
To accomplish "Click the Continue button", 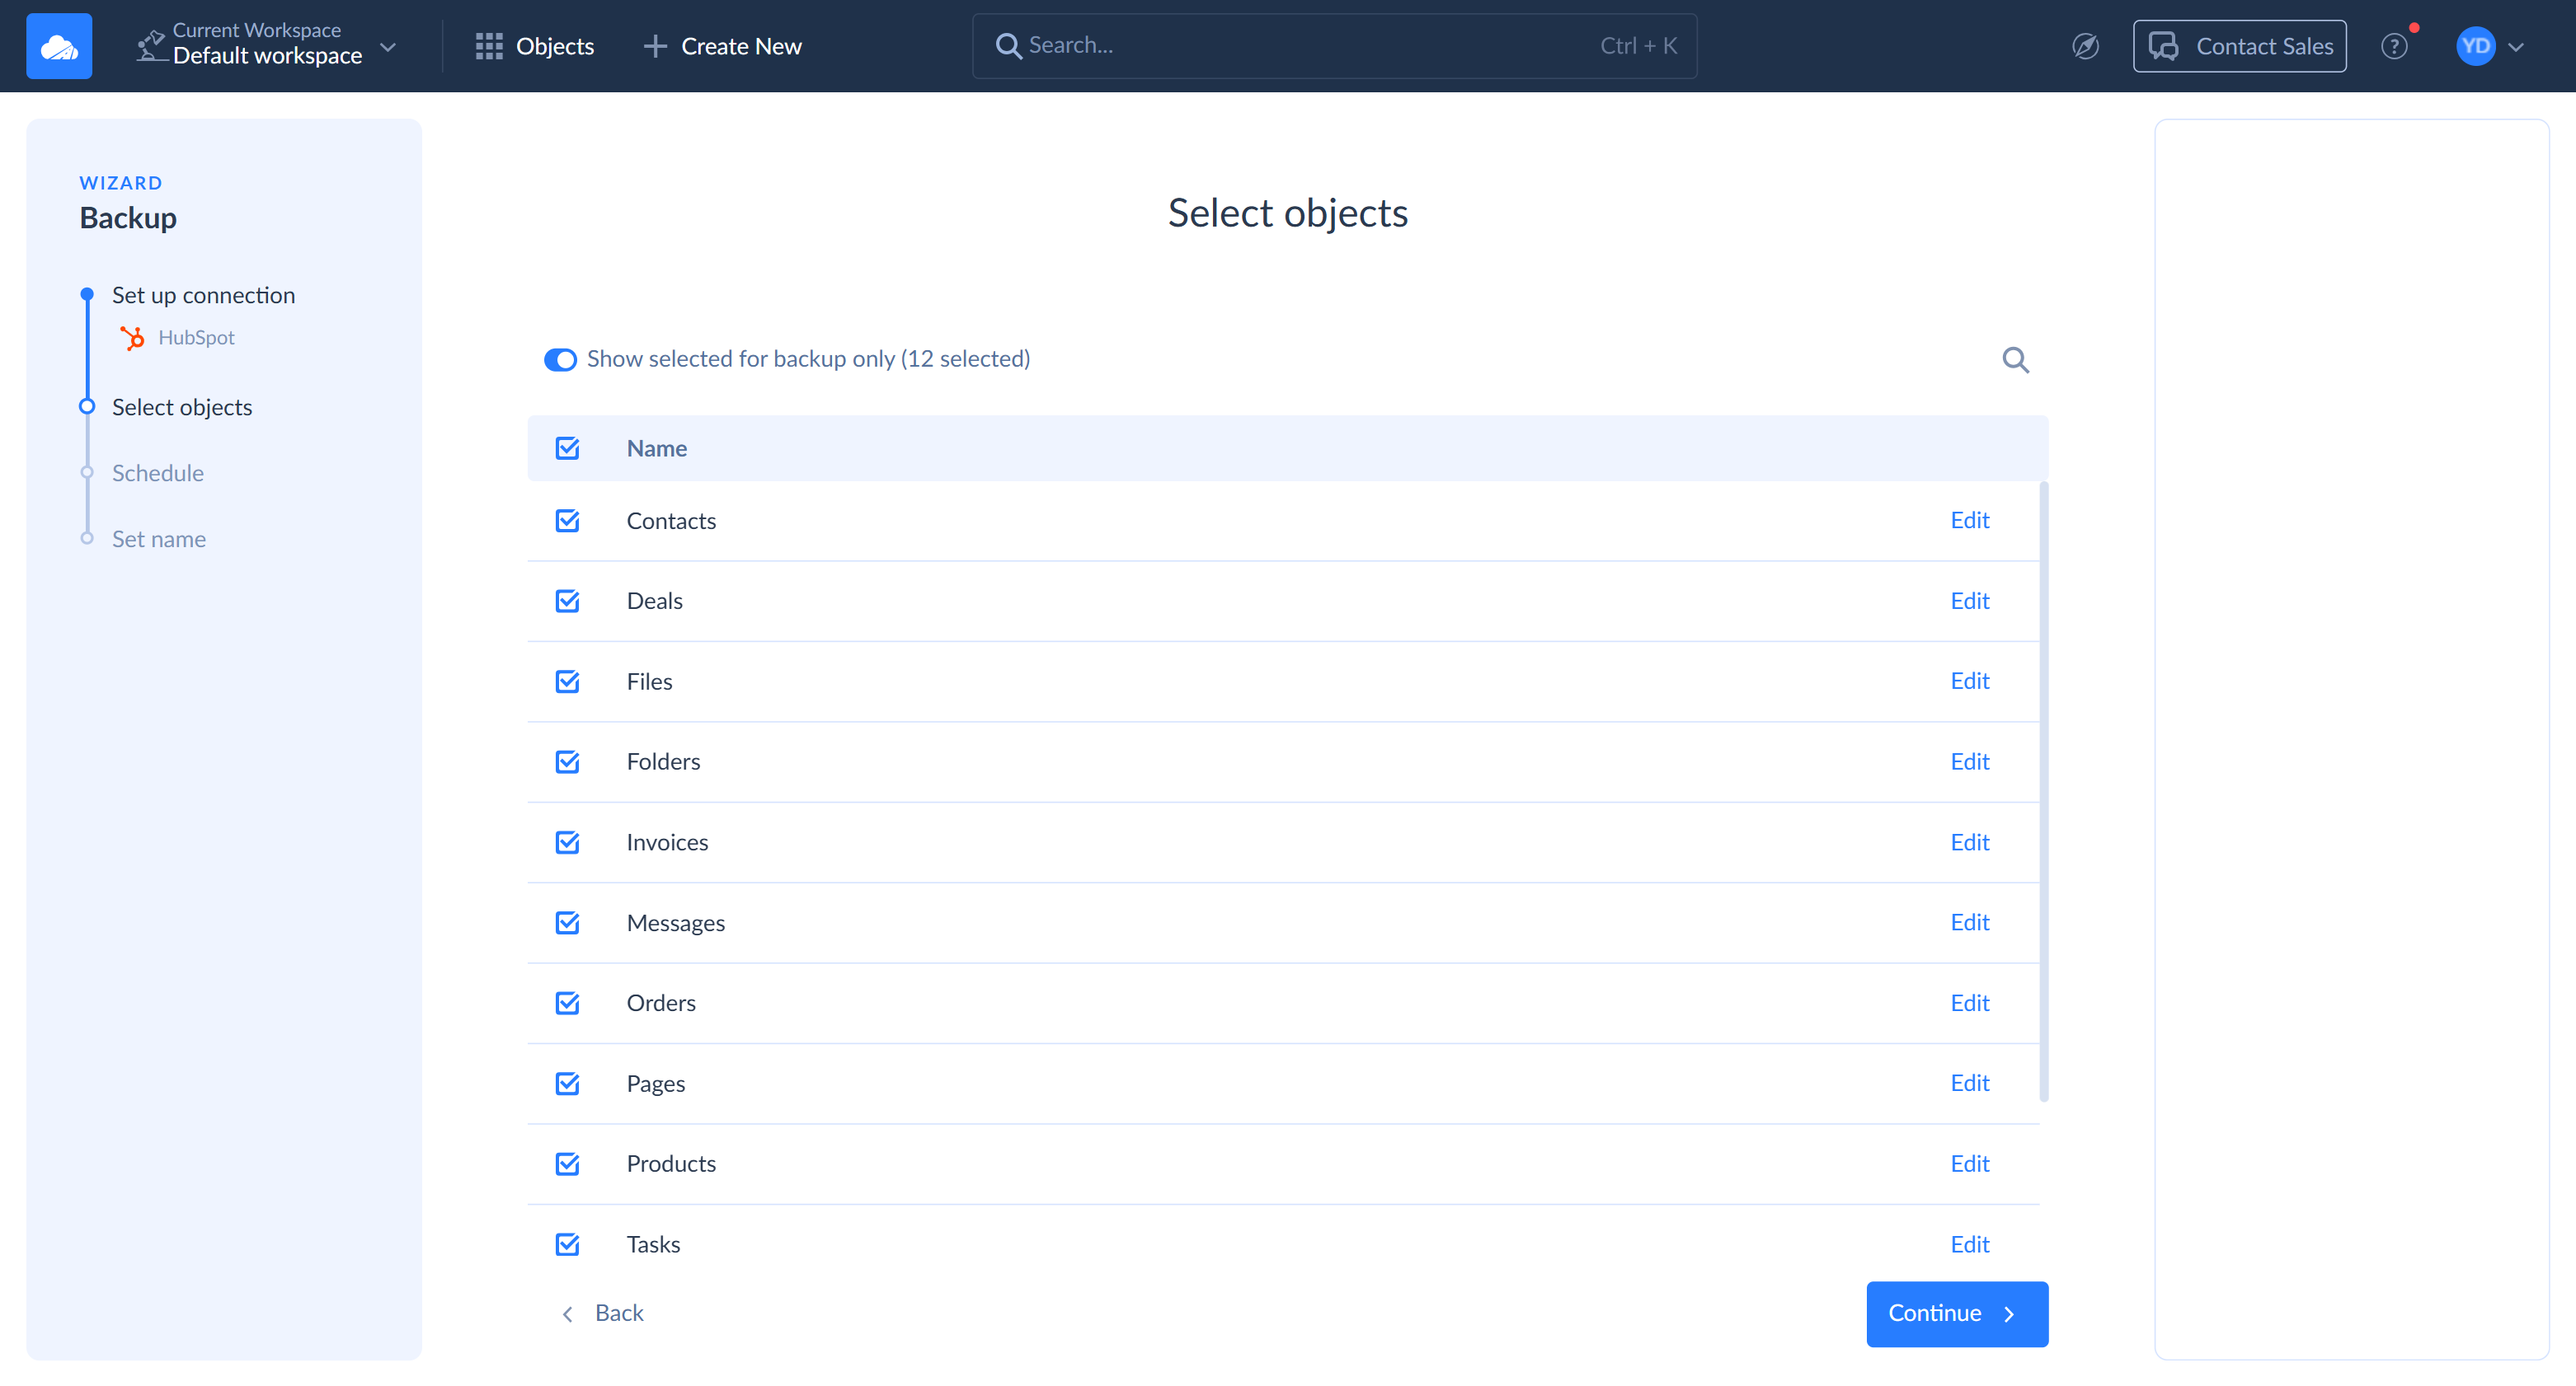I will click(x=1956, y=1313).
